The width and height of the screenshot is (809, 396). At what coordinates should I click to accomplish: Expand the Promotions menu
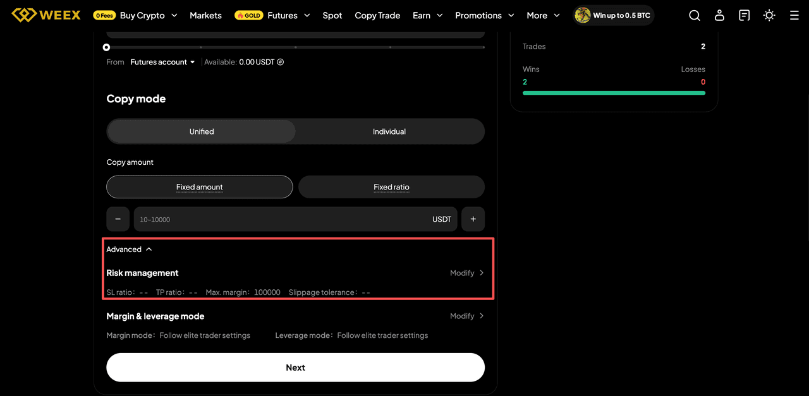pyautogui.click(x=485, y=15)
